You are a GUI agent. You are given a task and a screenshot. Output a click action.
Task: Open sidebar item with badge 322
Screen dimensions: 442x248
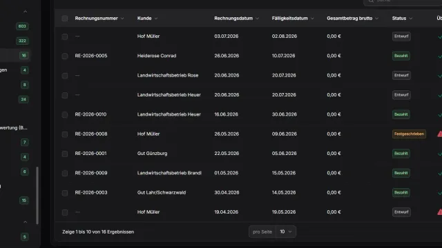click(x=22, y=41)
